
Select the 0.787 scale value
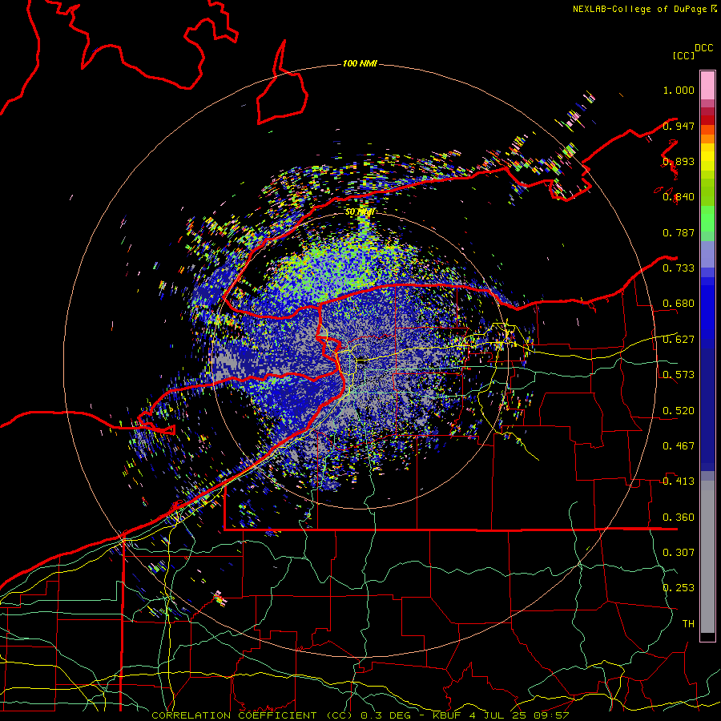point(679,232)
